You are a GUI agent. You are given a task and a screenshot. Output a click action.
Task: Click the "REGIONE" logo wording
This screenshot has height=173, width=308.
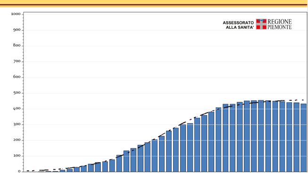[x=280, y=21]
